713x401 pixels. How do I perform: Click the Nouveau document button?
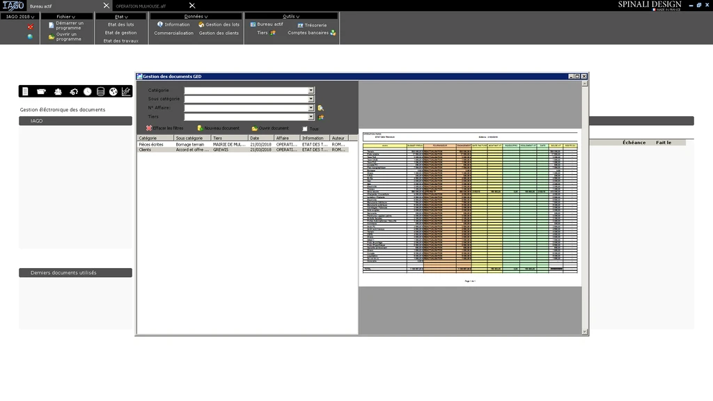coord(218,128)
